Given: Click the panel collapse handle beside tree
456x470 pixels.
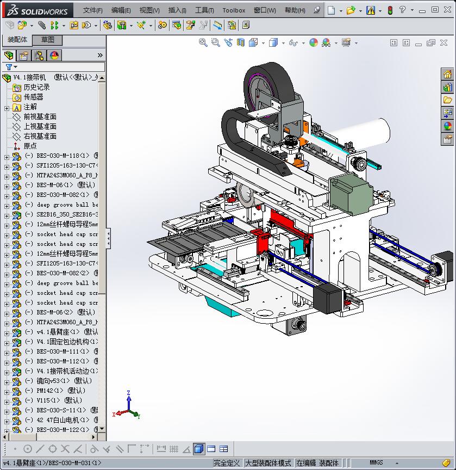Looking at the screenshot, I should pyautogui.click(x=108, y=239).
